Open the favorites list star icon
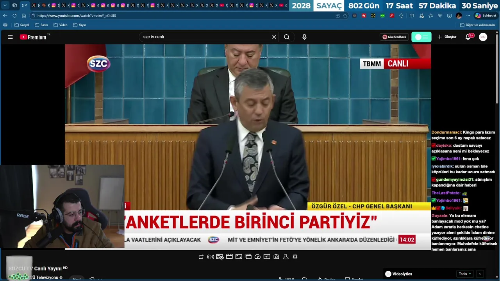 pyautogui.click(x=430, y=16)
